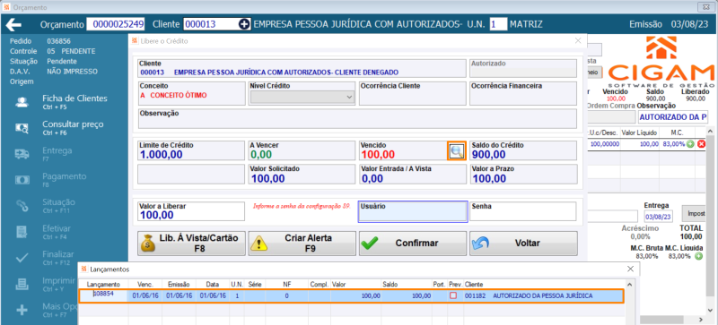Click the Efetivar document icon

click(22, 232)
